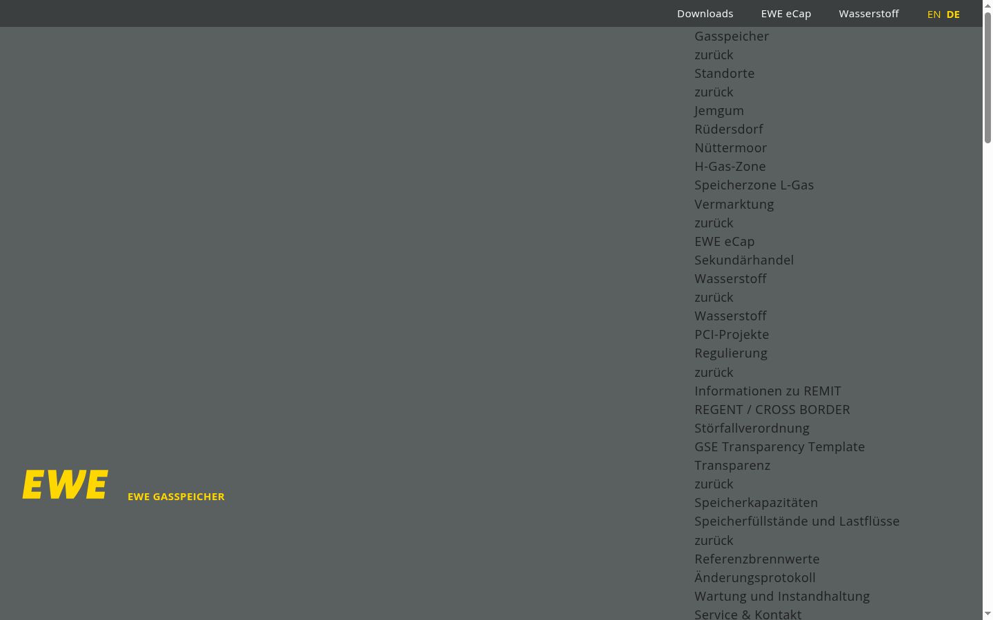Select Speicherzone L-Gas
The width and height of the screenshot is (993, 620).
click(x=754, y=185)
